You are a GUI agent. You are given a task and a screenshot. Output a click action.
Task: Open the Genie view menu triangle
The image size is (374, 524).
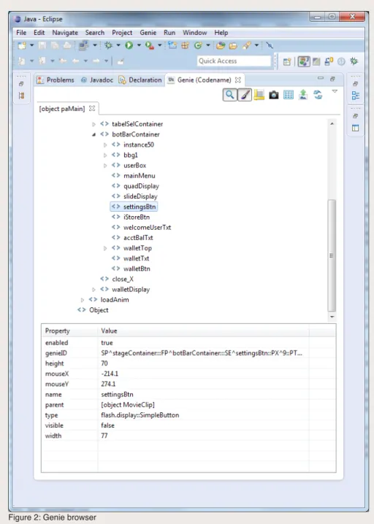pos(335,91)
